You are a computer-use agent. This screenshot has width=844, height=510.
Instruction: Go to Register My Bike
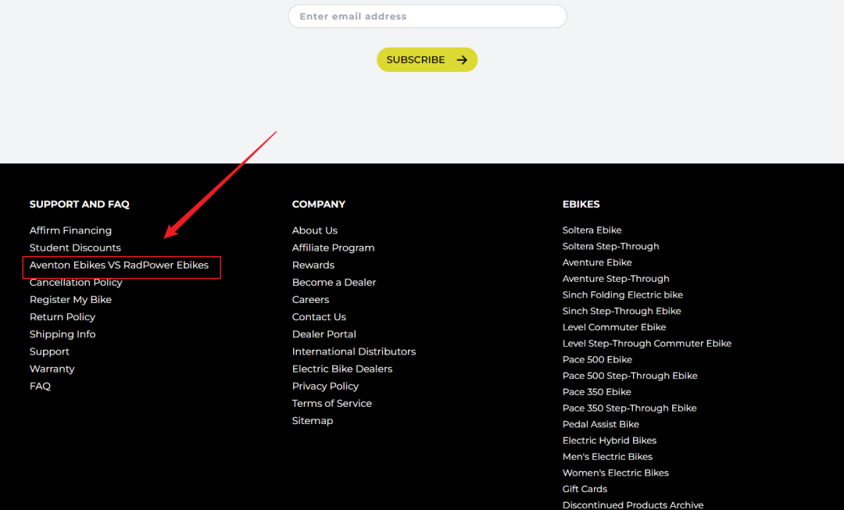coord(70,300)
